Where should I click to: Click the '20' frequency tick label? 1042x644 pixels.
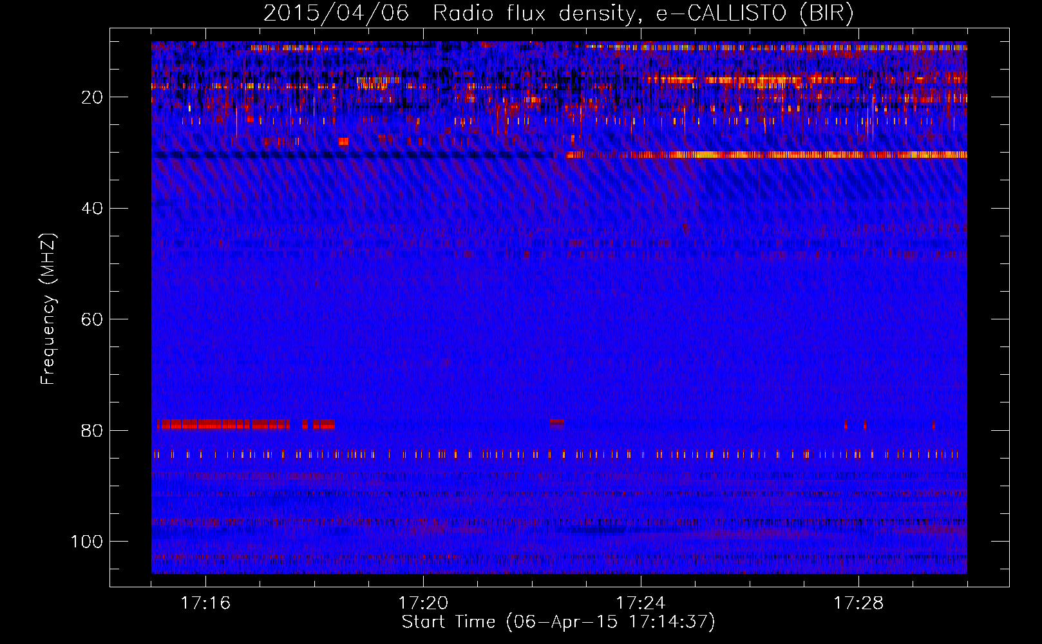[x=92, y=97]
